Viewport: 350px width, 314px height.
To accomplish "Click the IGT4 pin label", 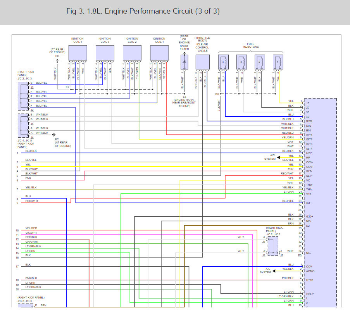I will coord(309,148).
